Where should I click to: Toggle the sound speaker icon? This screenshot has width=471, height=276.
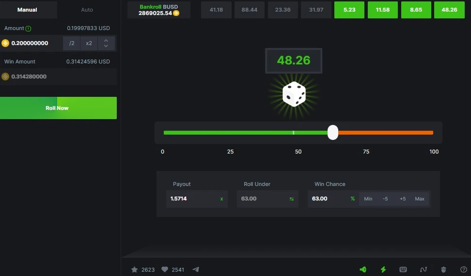point(363,269)
